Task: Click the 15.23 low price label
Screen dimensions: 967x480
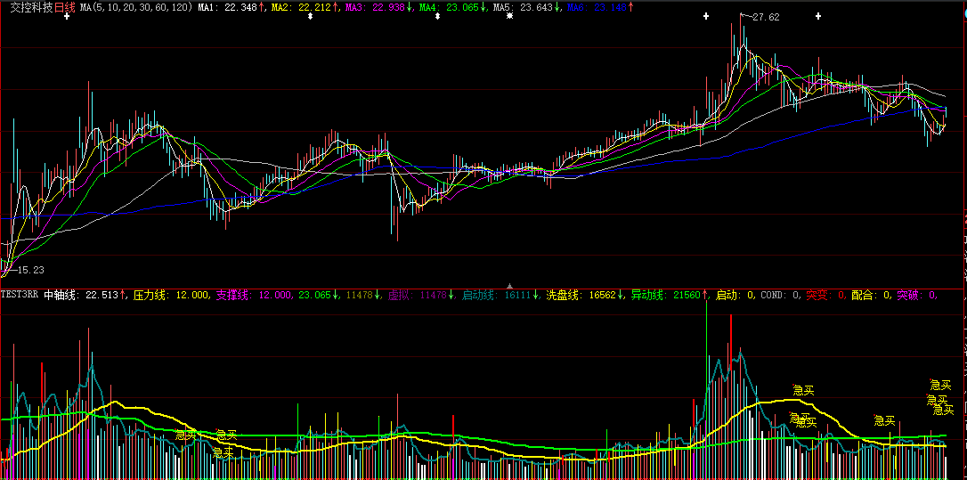Action: pos(30,270)
